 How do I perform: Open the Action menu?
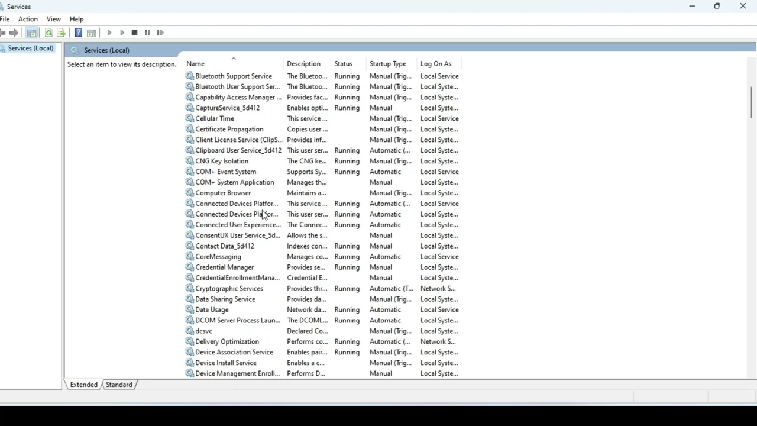point(28,19)
